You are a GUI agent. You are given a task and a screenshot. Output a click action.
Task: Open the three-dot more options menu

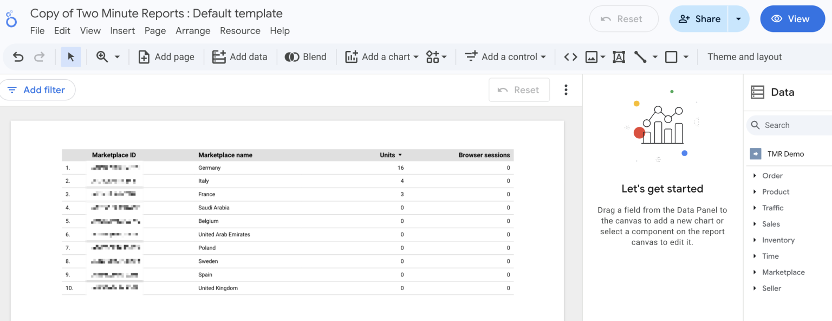click(x=566, y=90)
